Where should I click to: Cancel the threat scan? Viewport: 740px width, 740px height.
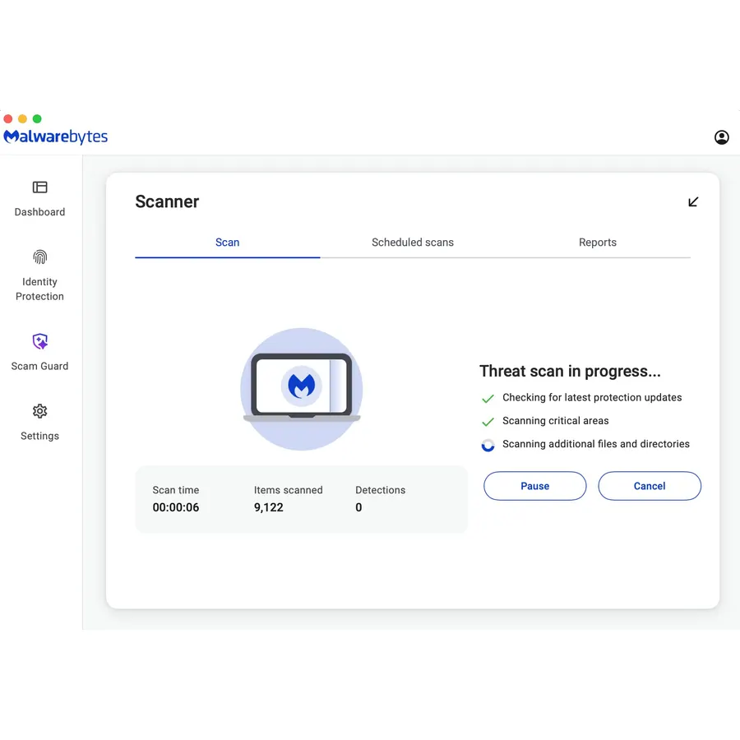(x=650, y=486)
